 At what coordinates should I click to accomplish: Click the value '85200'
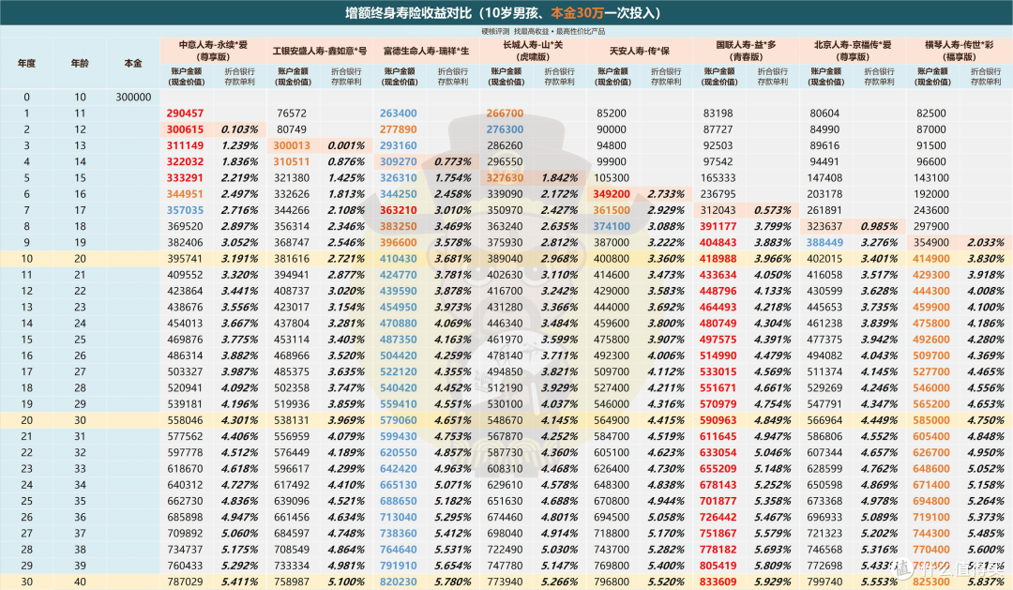click(612, 113)
